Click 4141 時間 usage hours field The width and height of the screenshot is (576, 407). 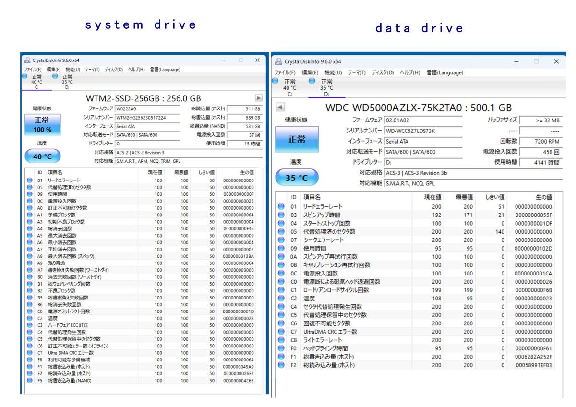541,163
